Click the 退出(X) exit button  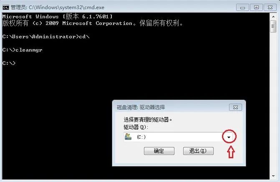pos(198,151)
